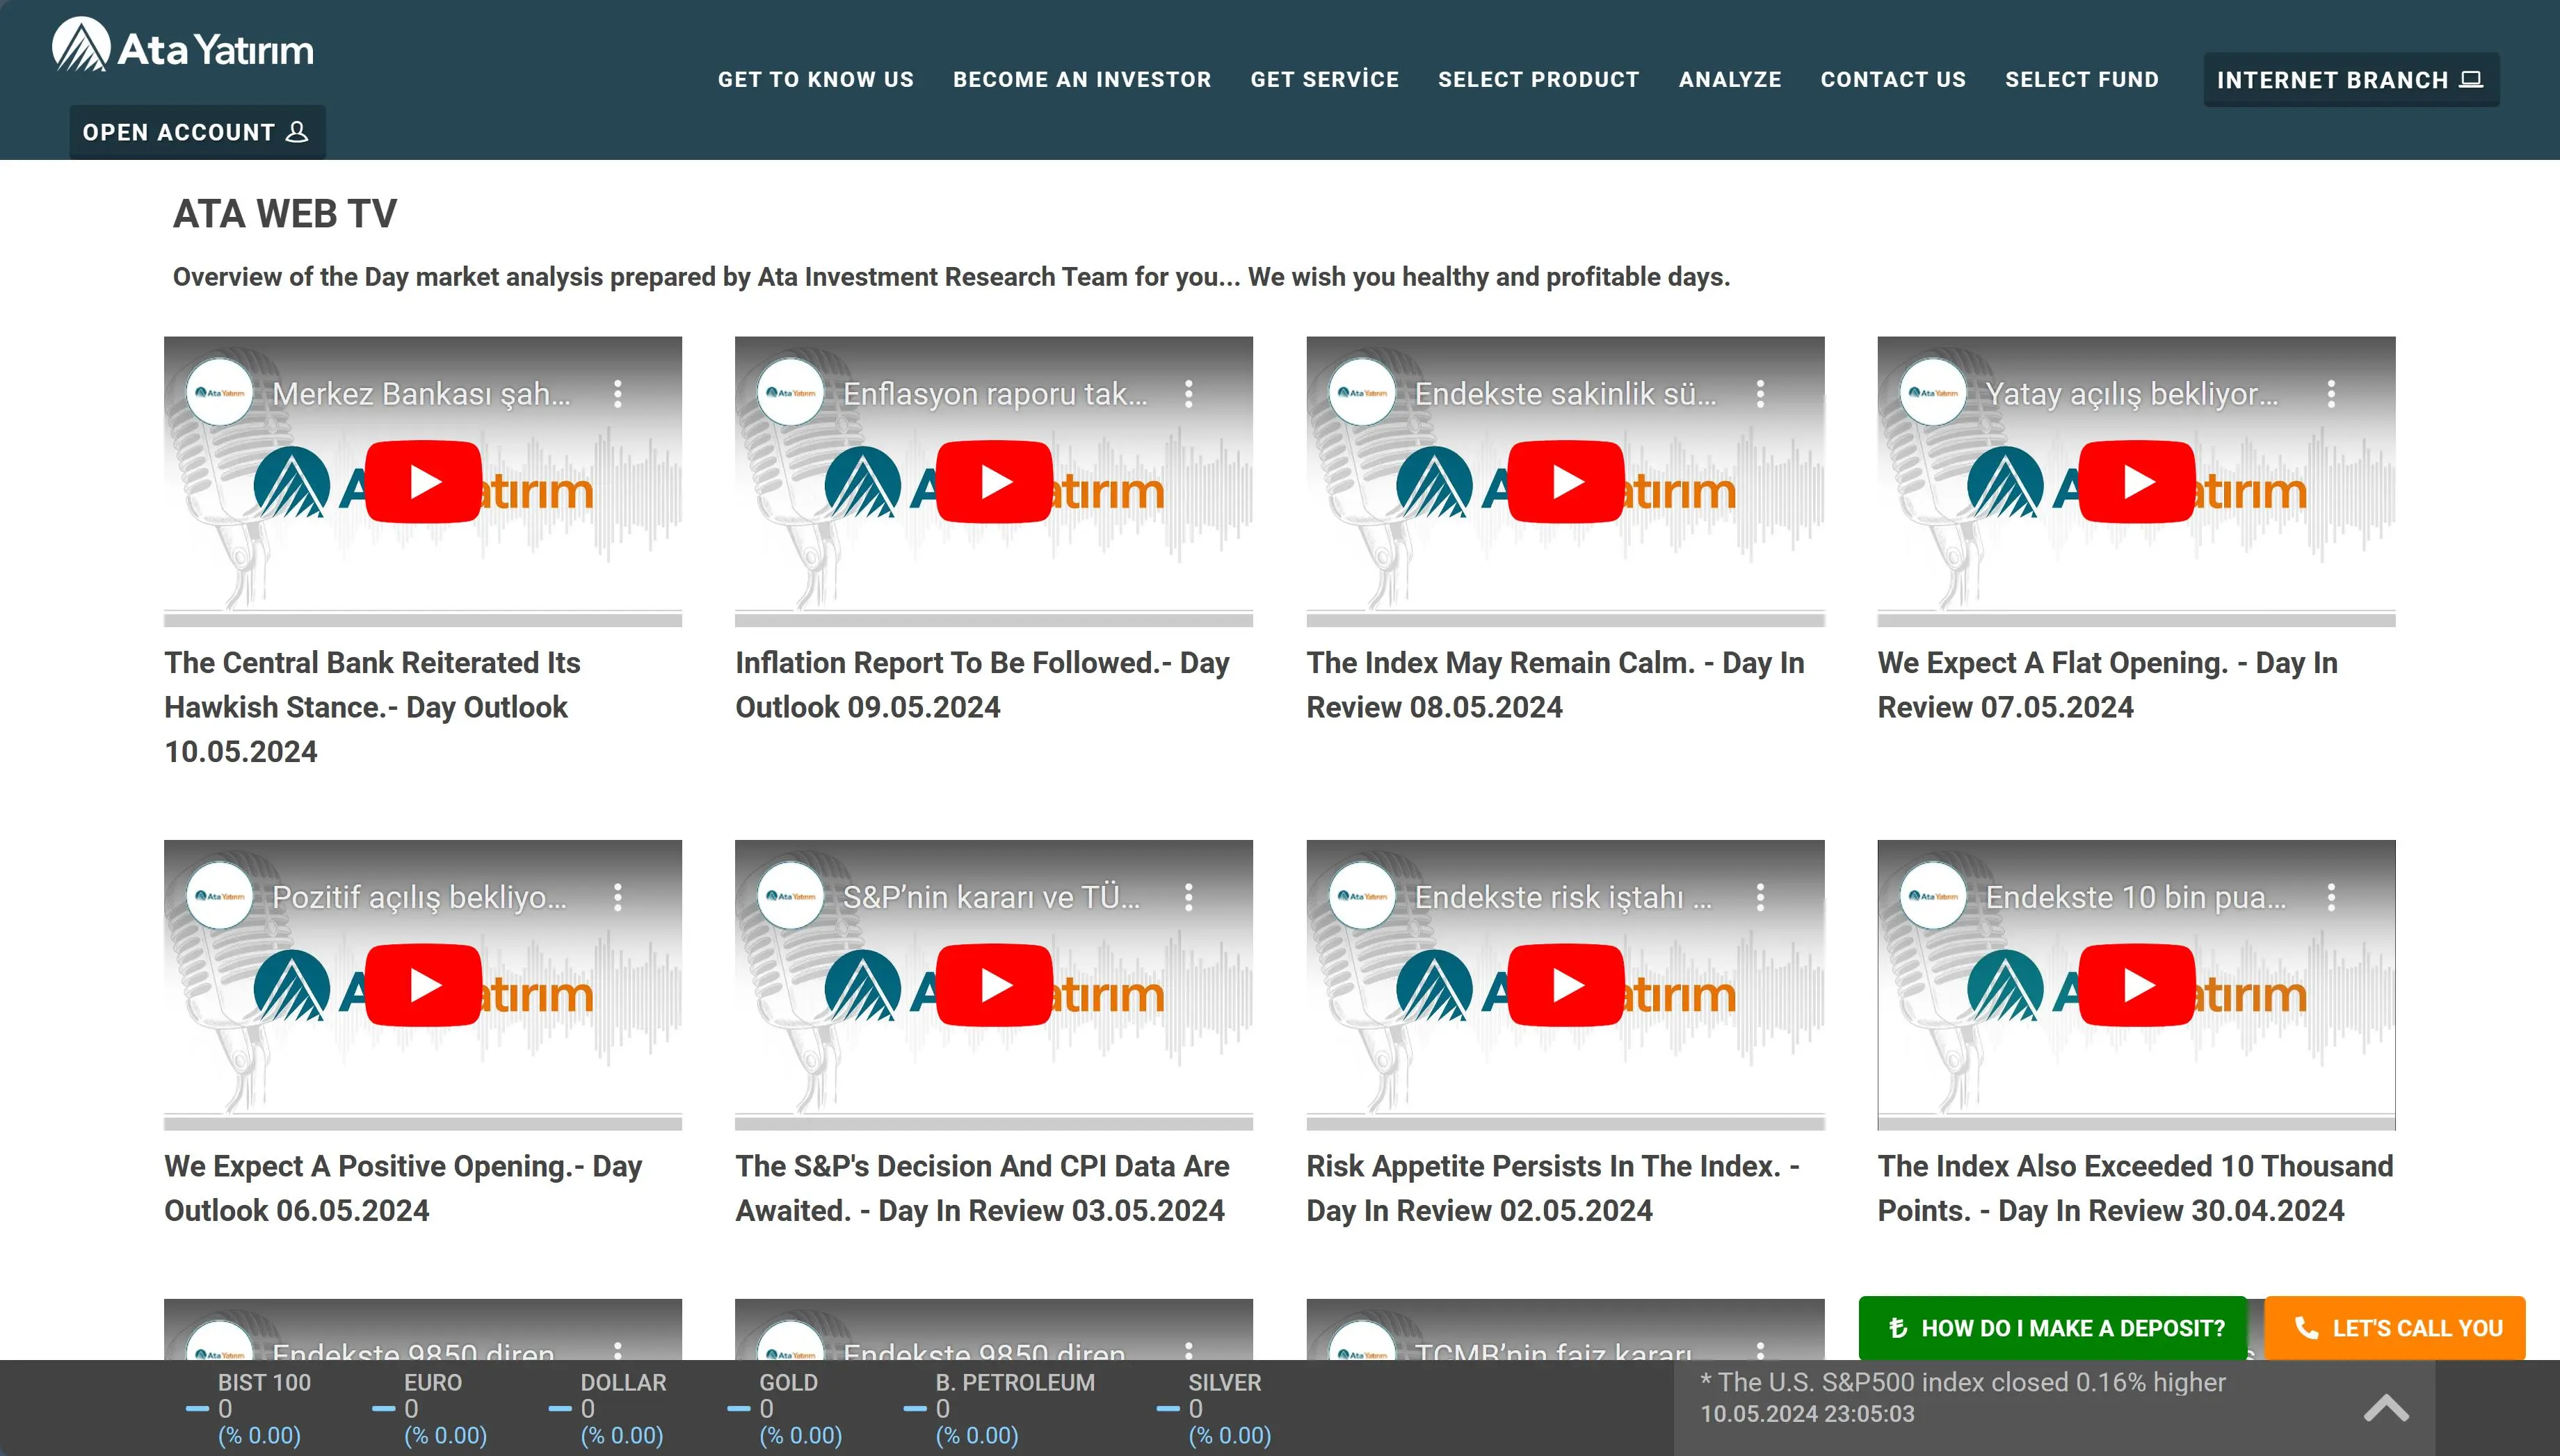Click the INTERNET BRANCH button
This screenshot has height=1456, width=2560.
2351,80
